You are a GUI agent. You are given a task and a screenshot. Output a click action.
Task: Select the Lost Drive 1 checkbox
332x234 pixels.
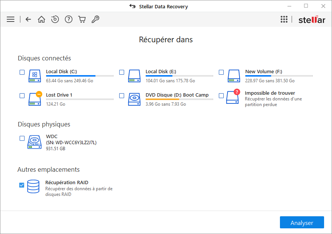(22, 95)
